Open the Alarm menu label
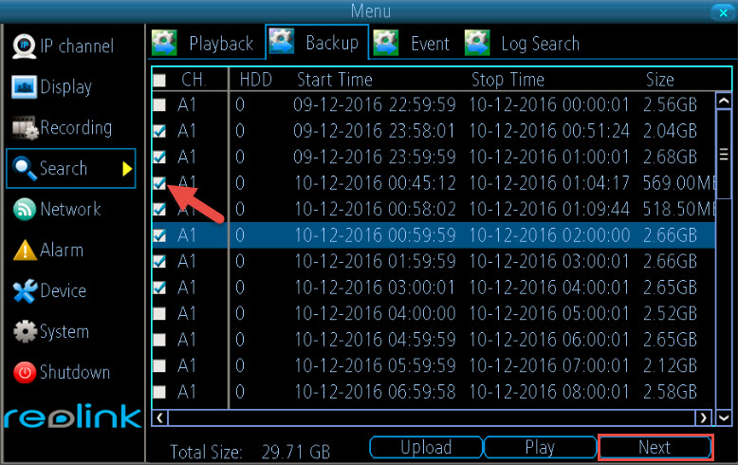 tap(62, 250)
